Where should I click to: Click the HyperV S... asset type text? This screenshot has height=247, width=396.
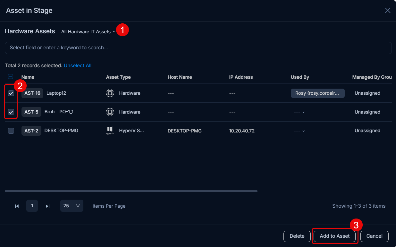(131, 131)
